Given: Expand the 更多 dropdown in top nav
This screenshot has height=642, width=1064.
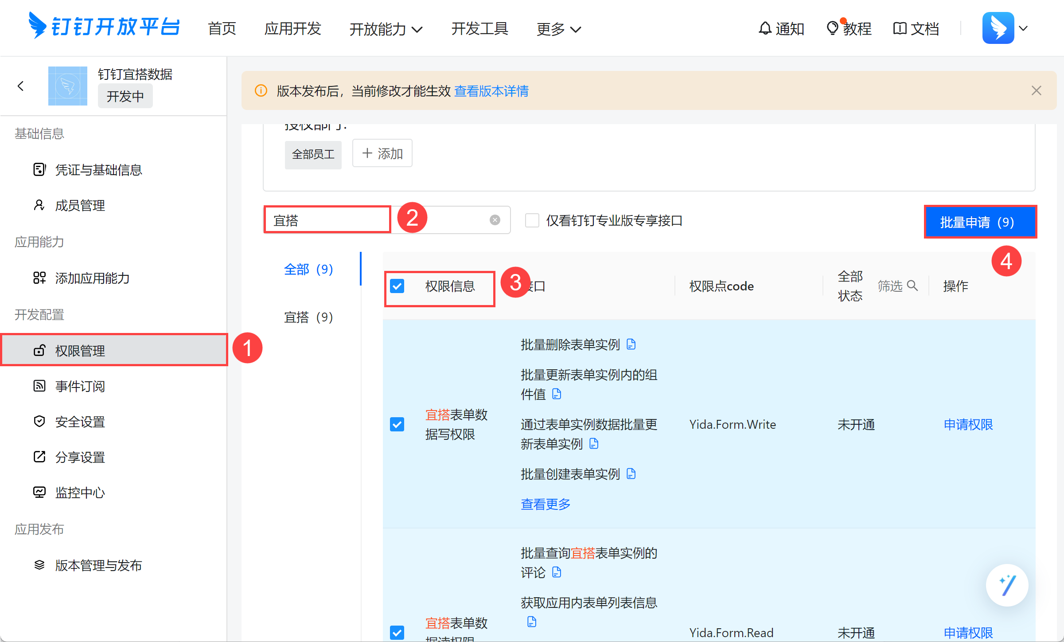Looking at the screenshot, I should point(558,29).
